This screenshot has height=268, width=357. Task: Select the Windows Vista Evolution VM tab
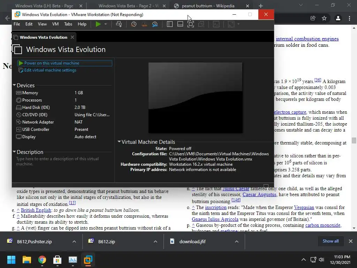[43, 37]
